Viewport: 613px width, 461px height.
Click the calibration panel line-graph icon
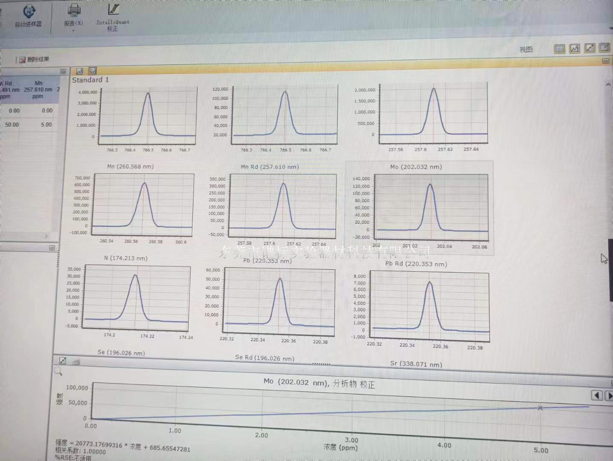pos(63,361)
